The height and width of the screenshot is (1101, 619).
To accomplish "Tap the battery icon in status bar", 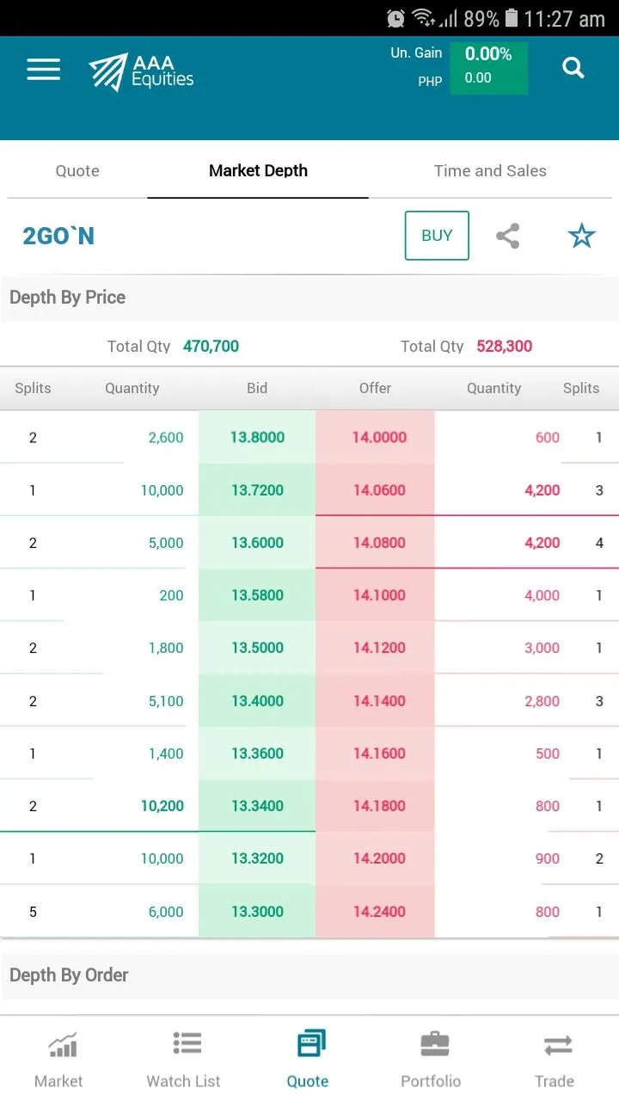I will click(x=512, y=18).
